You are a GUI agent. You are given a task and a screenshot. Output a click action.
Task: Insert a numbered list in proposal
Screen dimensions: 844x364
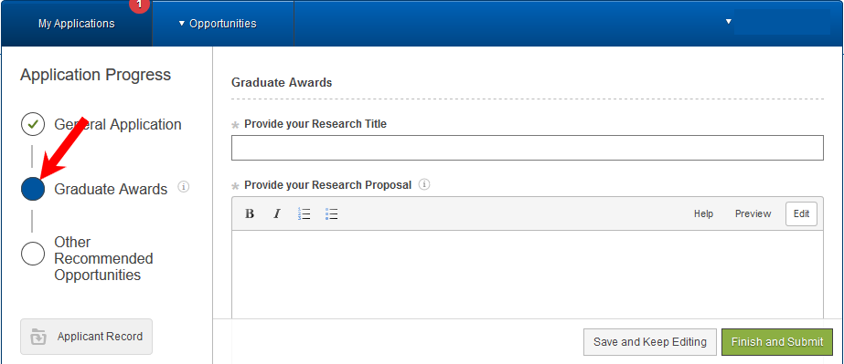304,214
